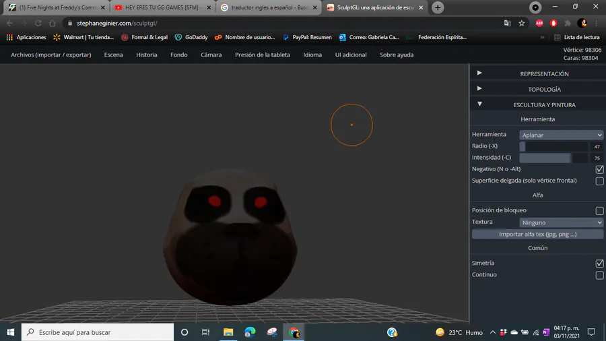
Task: Show hidden system tray icons
Action: 493,332
